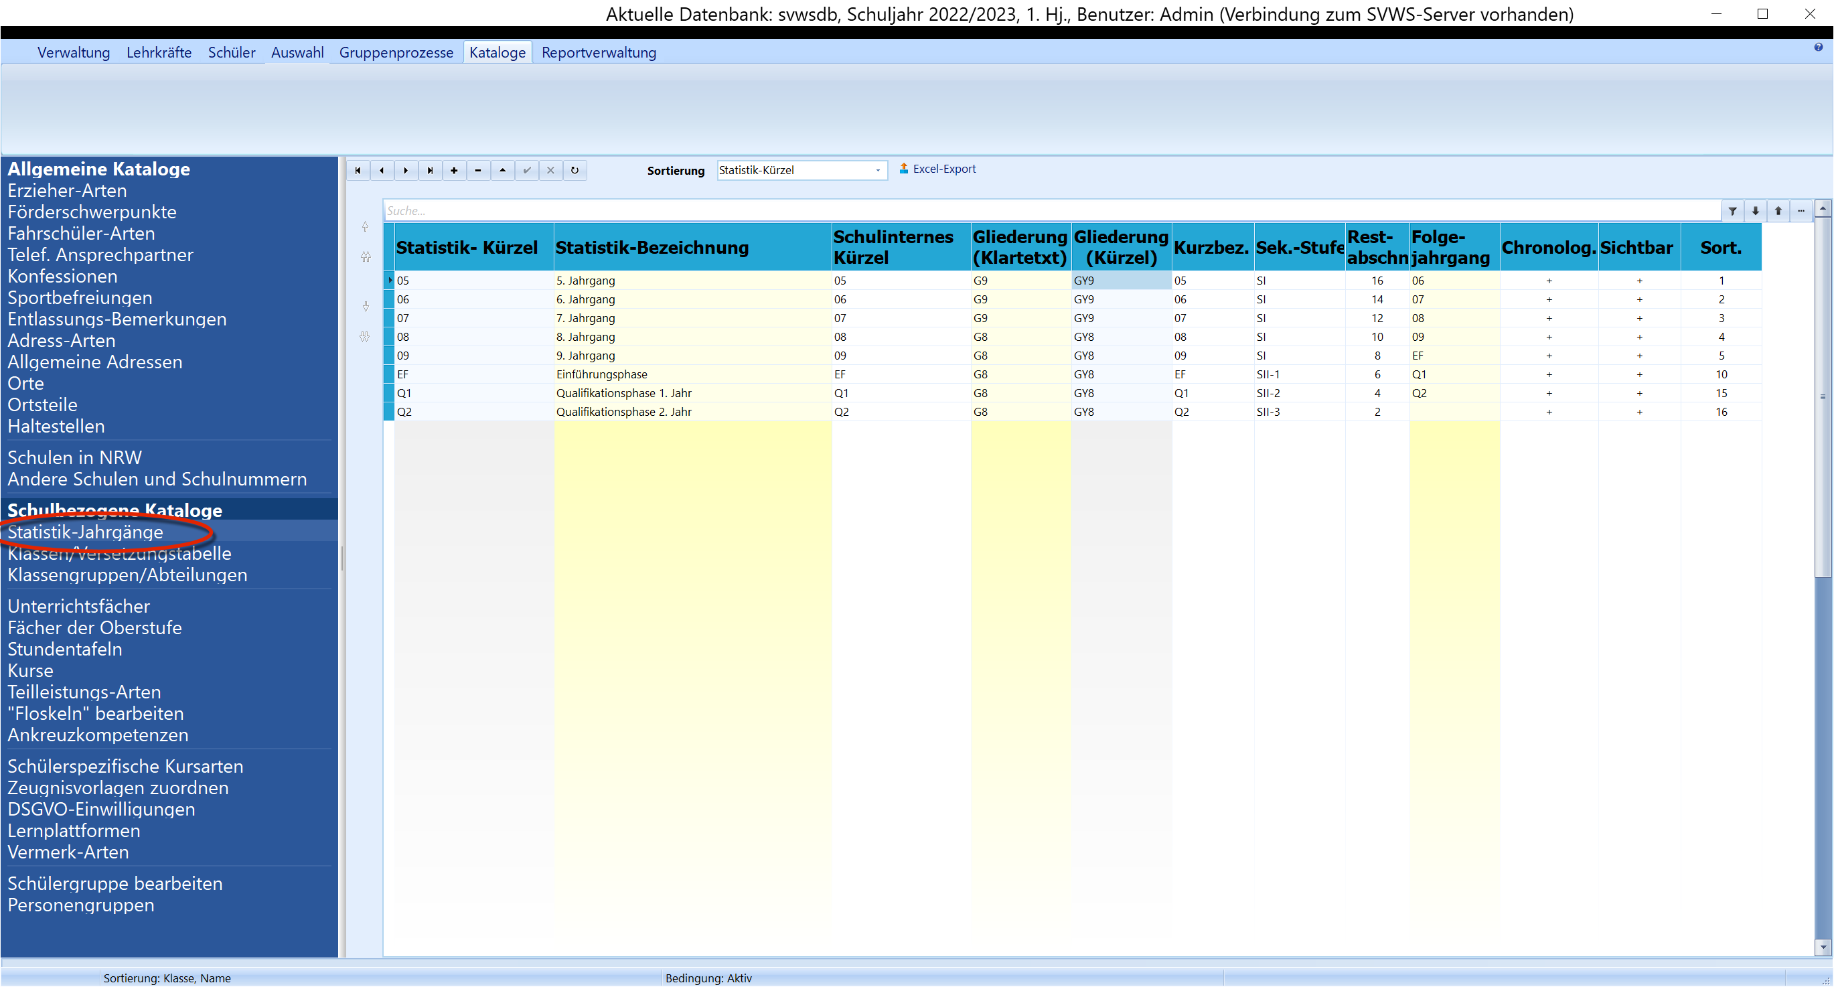Image resolution: width=1834 pixels, height=987 pixels.
Task: Open Förderschwerpunkte catalog
Action: (92, 212)
